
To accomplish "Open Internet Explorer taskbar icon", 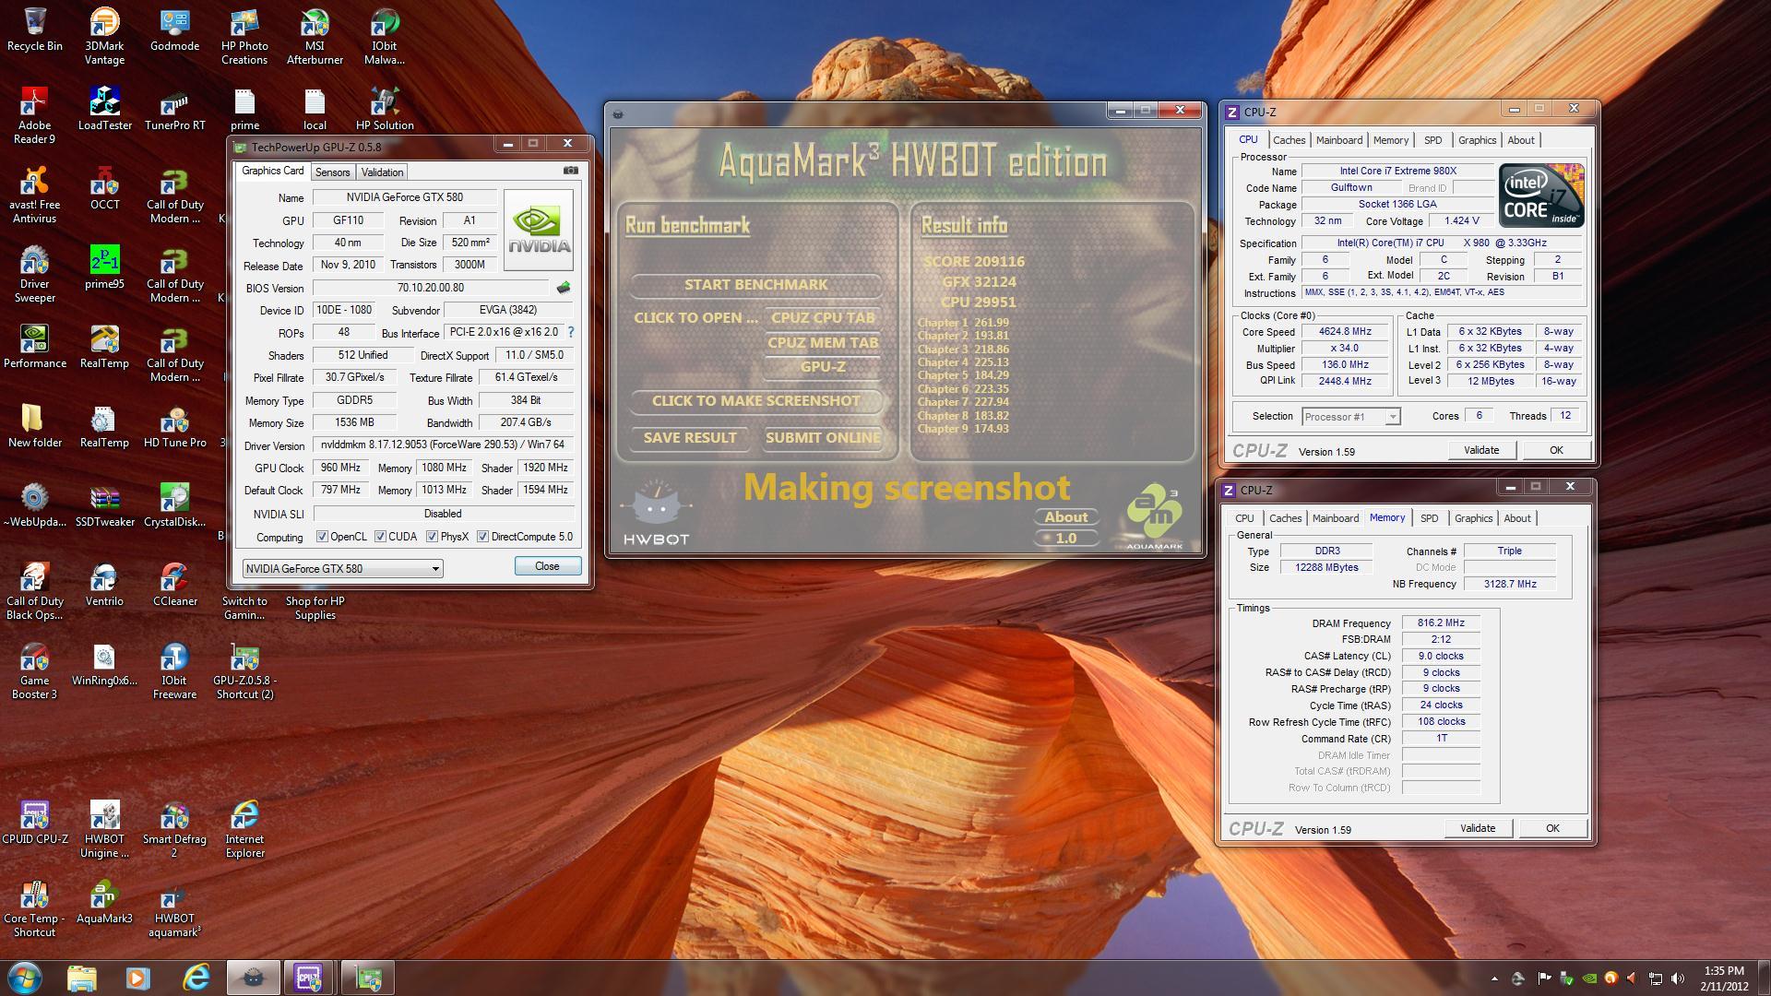I will click(196, 978).
